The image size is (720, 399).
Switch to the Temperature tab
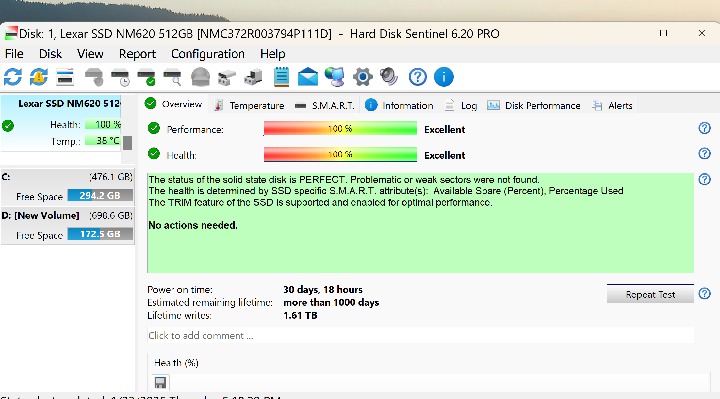coord(249,105)
